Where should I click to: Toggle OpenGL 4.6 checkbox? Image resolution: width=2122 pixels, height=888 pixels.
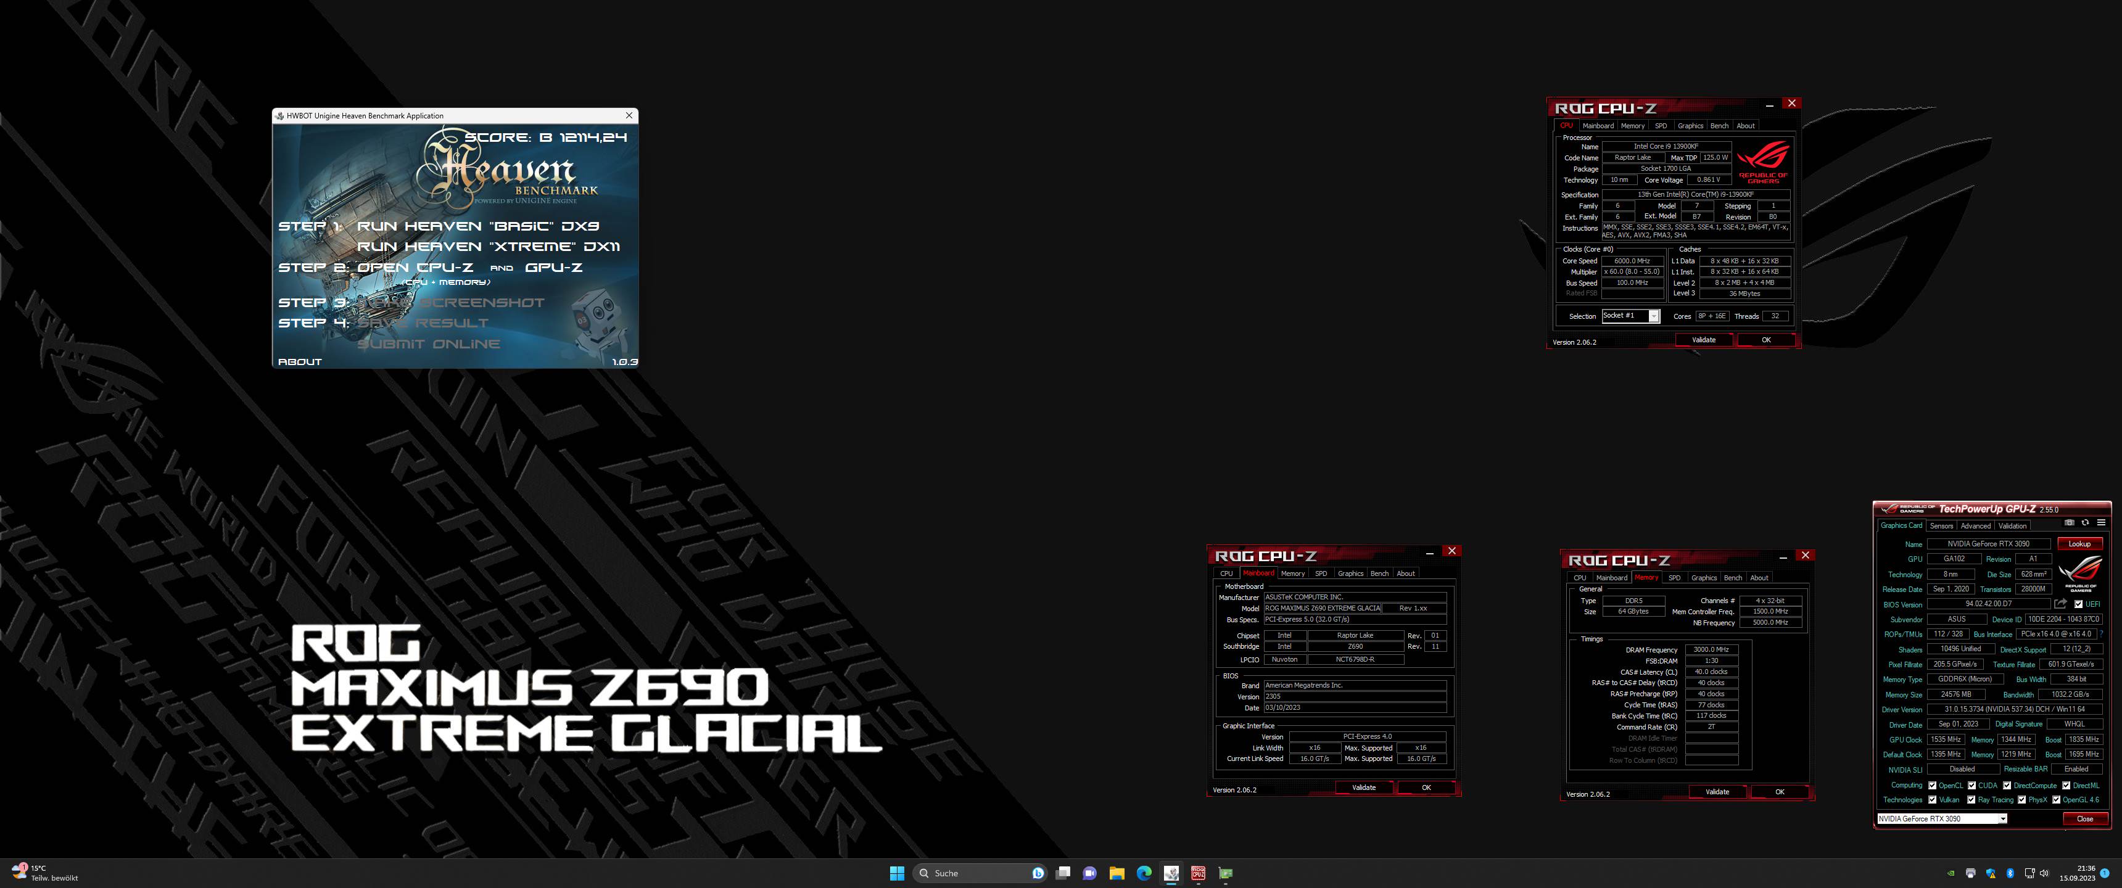point(2056,800)
